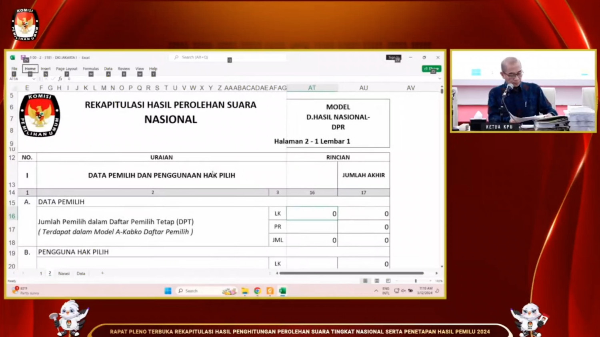600x337 pixels.
Task: Select the Narasi sheet tab
Action: (x=64, y=274)
